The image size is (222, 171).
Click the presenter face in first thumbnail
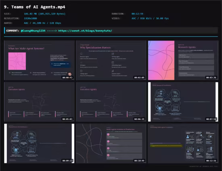tap(70, 74)
